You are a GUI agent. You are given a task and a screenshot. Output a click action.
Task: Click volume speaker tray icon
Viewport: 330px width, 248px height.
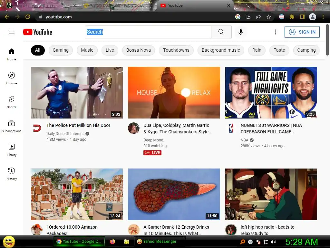click(274, 242)
